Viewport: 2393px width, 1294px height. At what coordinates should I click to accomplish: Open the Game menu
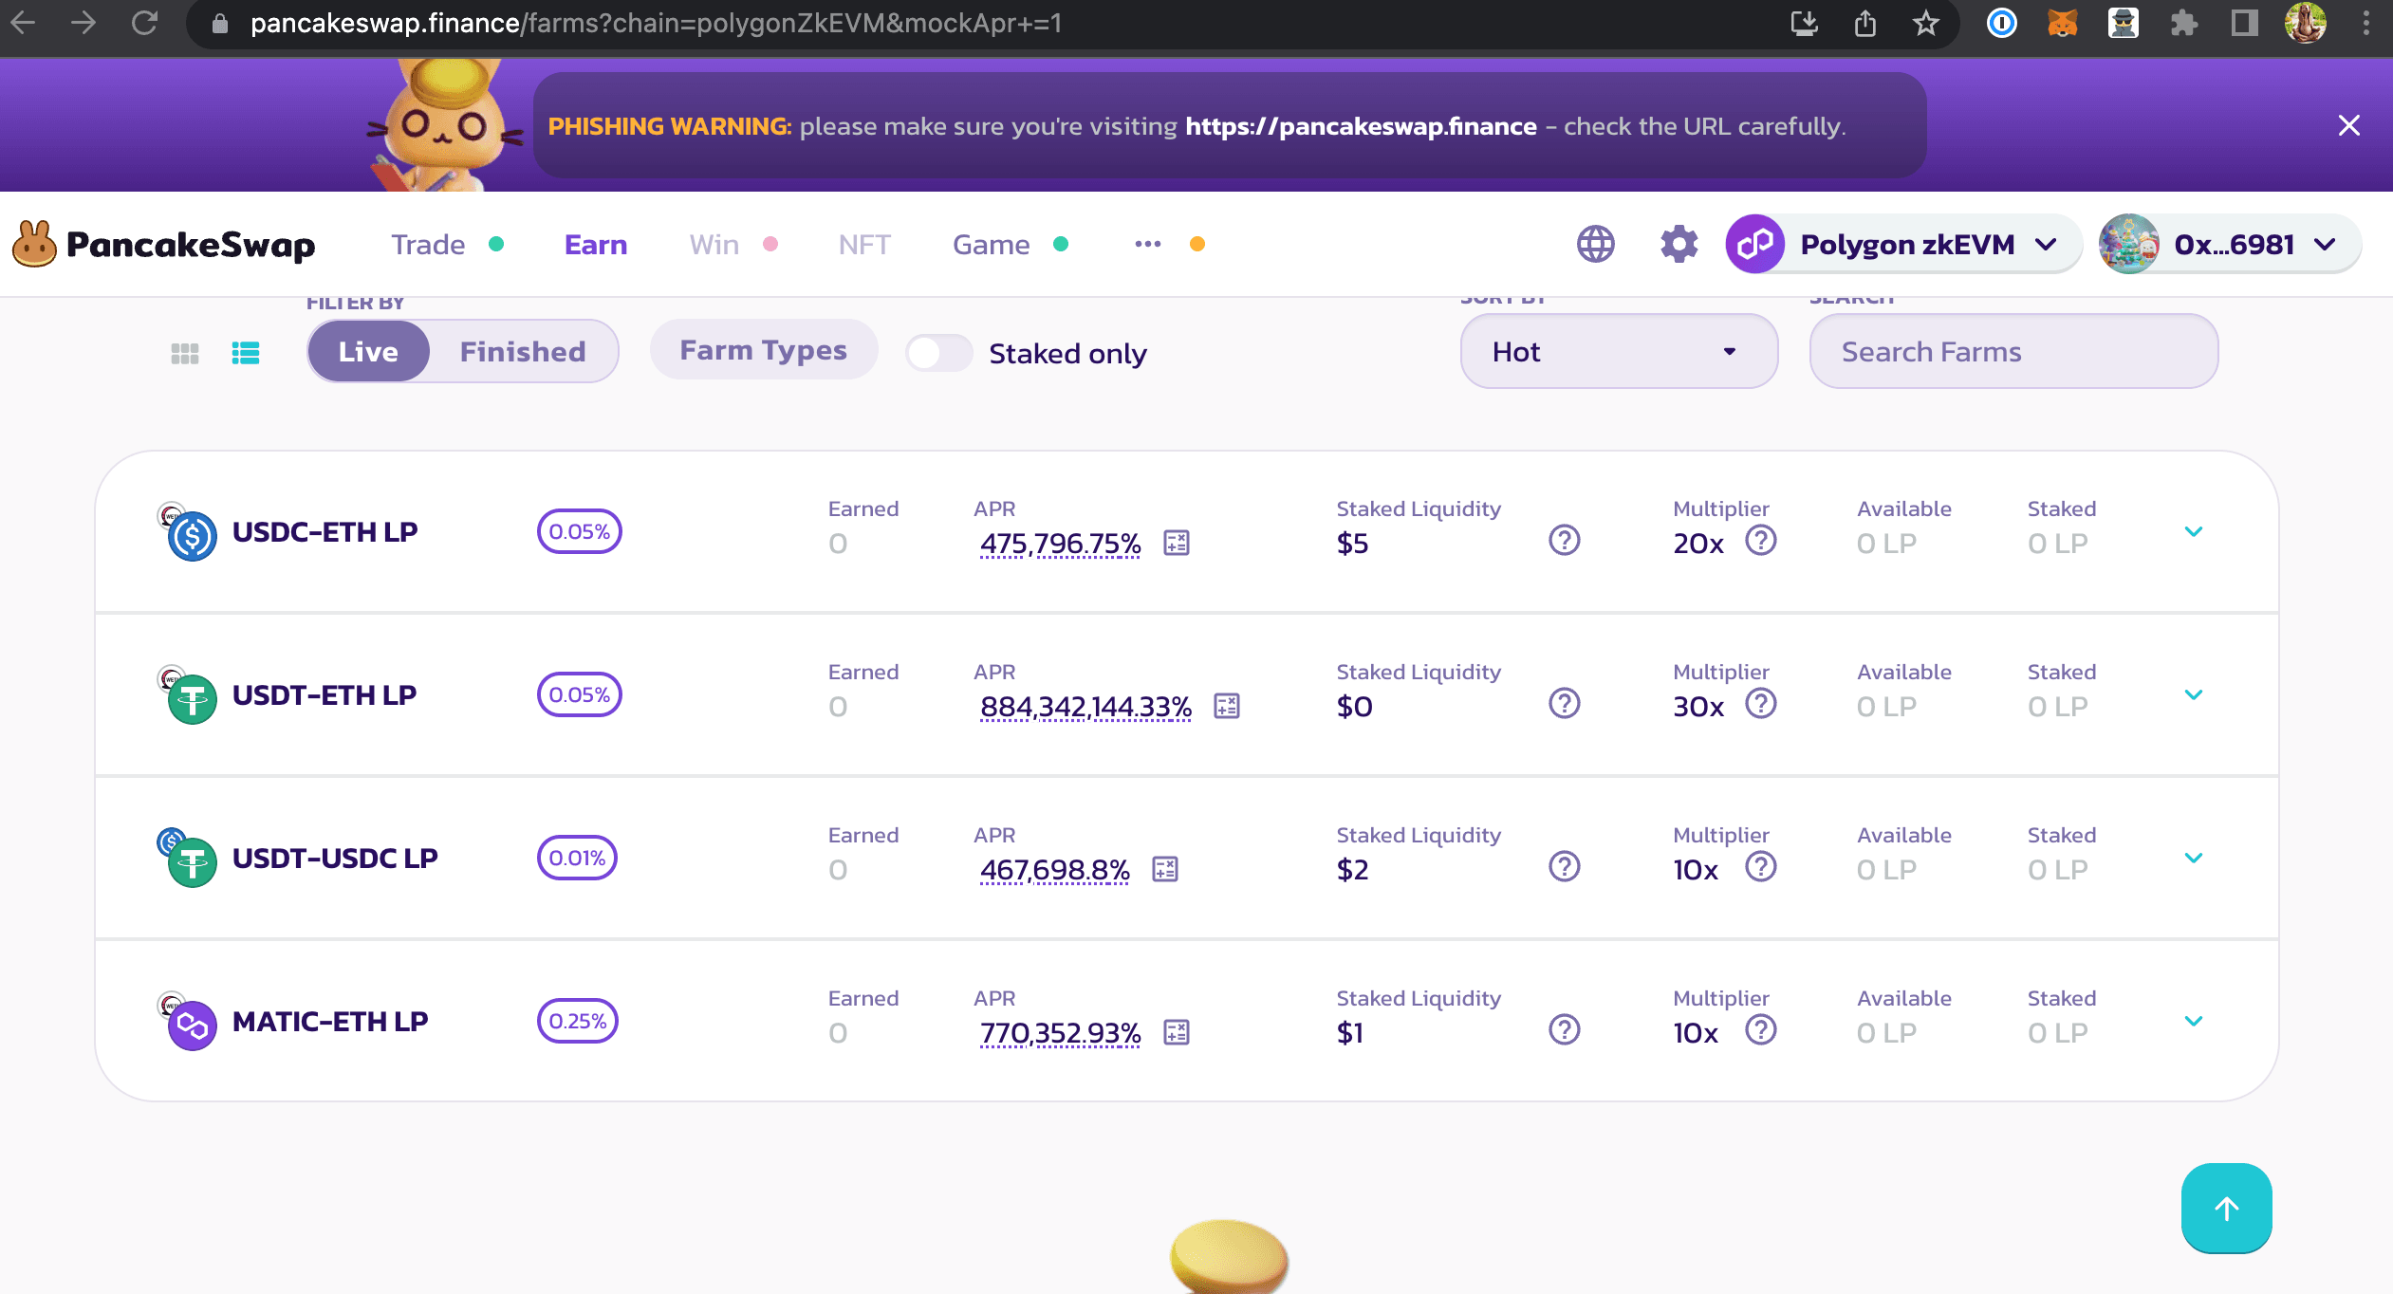991,245
